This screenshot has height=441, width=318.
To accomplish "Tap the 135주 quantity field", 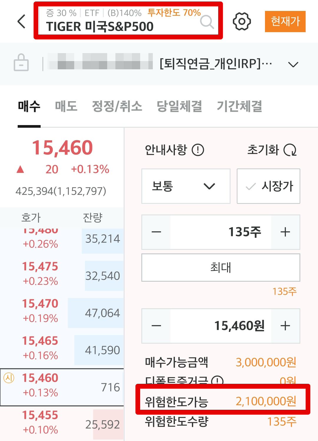I will (x=221, y=232).
